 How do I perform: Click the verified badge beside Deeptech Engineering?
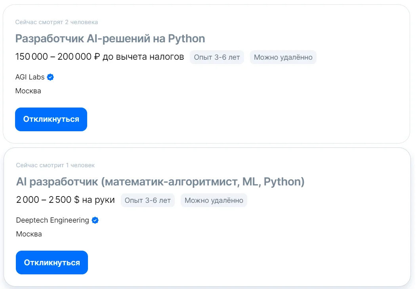pos(95,220)
